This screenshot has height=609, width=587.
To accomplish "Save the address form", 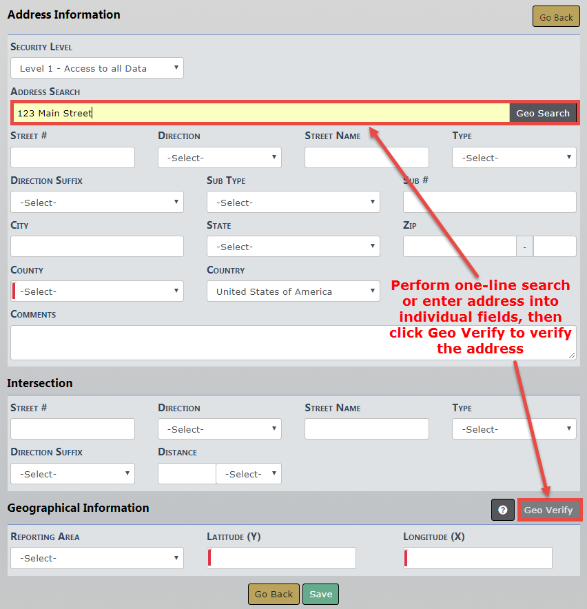I will (320, 594).
